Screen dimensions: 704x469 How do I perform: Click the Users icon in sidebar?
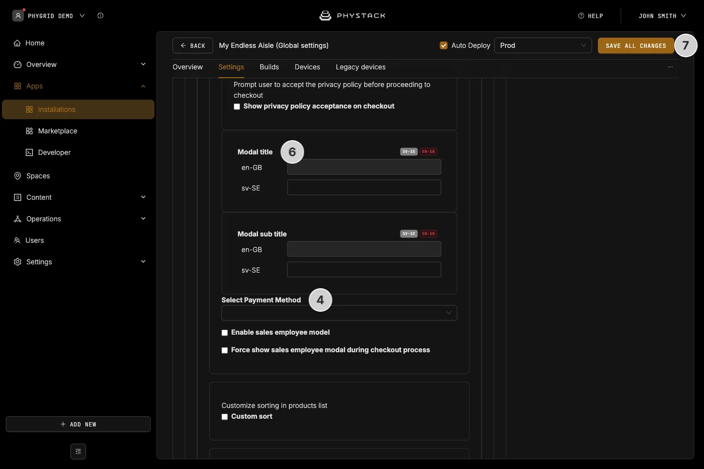click(17, 240)
